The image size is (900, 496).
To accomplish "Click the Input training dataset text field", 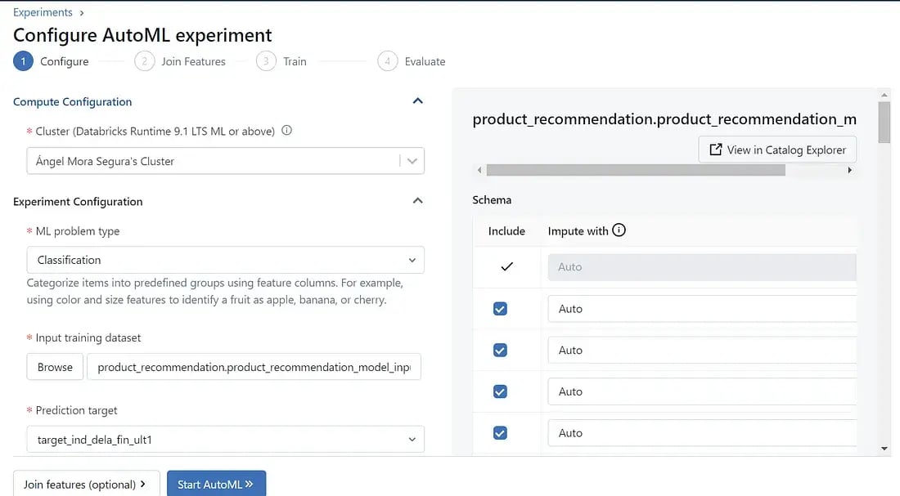I will (254, 367).
